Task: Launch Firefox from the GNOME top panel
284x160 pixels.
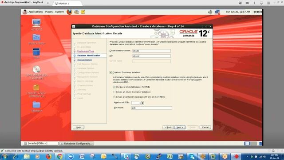Action: point(69,12)
